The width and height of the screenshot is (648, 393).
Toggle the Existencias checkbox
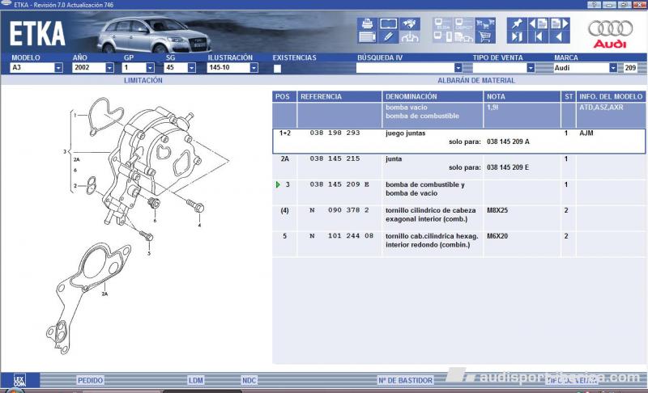[x=277, y=69]
